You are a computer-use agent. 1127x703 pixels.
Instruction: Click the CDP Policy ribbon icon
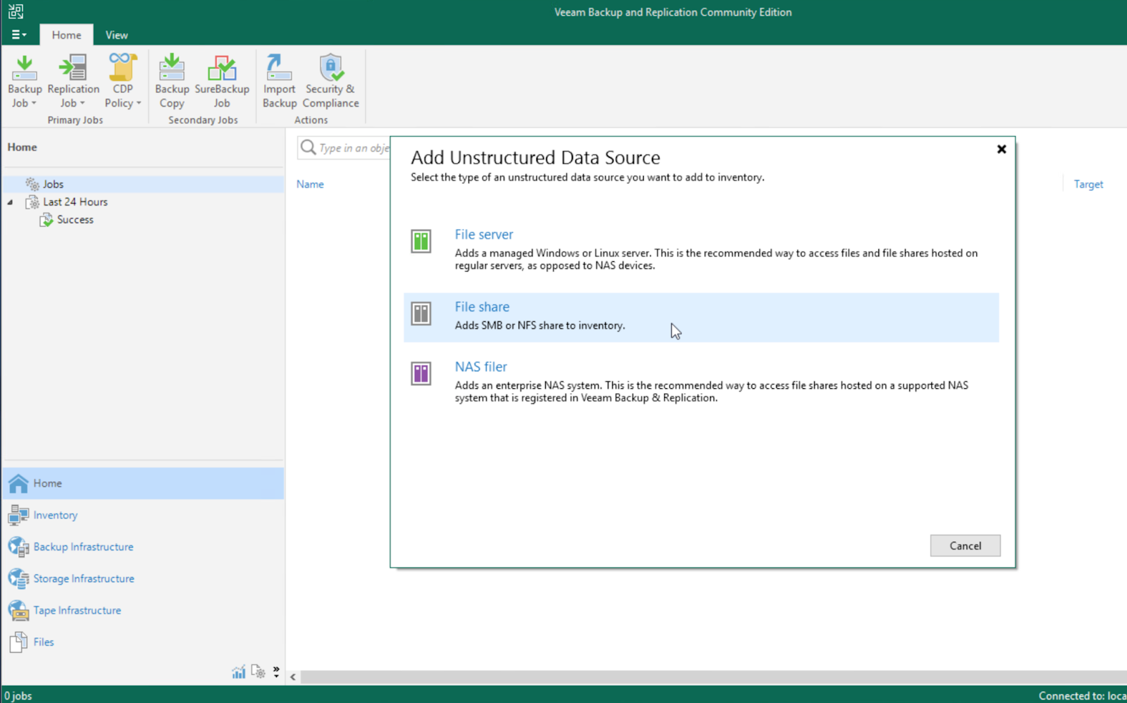click(123, 68)
